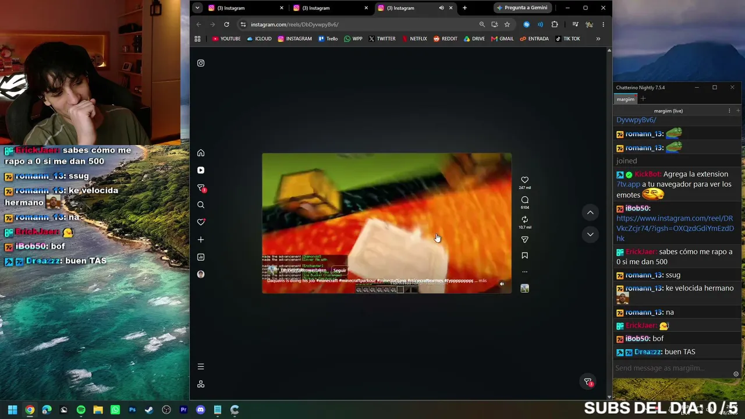Add a new Chatterino tab with plus
This screenshot has height=419, width=745.
[x=643, y=99]
